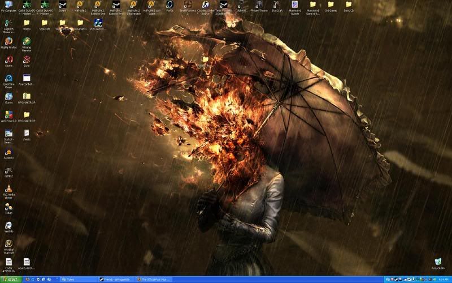The image size is (452, 283).
Task: Launch the Audacity icon
Action: pos(8,153)
